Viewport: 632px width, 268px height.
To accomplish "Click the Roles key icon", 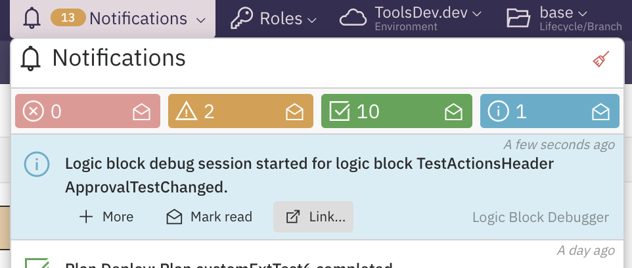I will 242,18.
